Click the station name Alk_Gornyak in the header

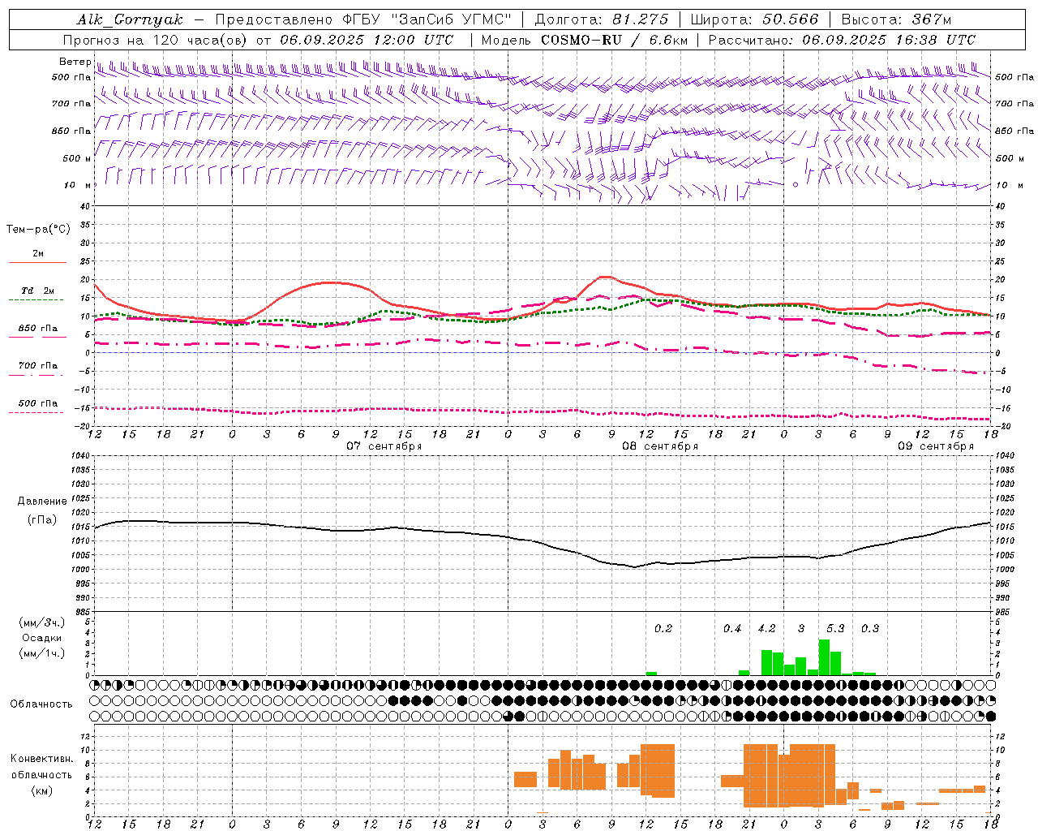tap(130, 19)
